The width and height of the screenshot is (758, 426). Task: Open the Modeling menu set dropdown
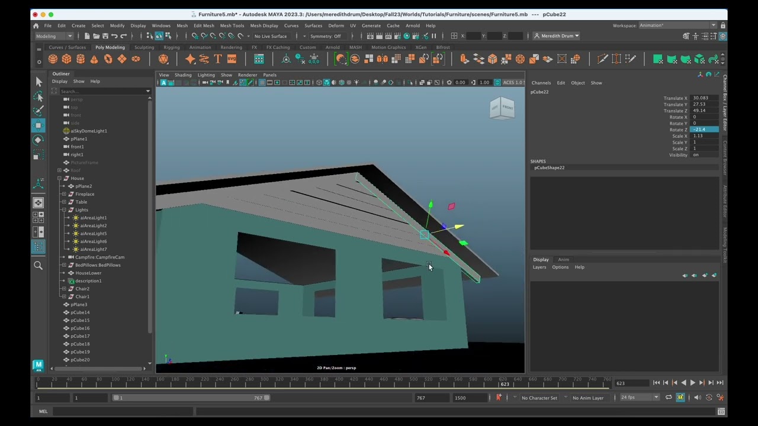coord(53,36)
